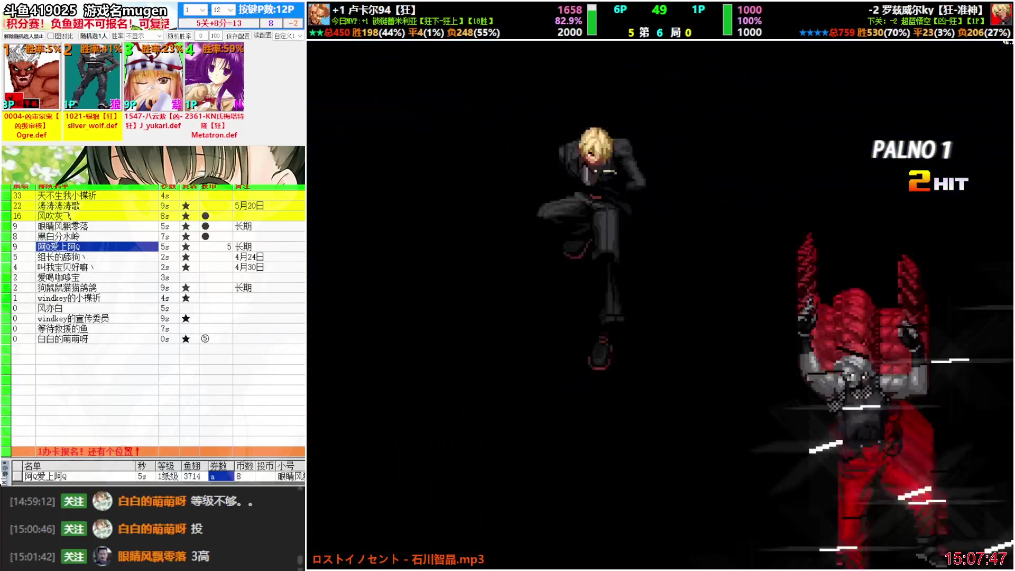Viewport: 1015px width, 571px height.
Task: Open chat avatar of 白白的萌萌呀 at 14:59:12
Action: coord(102,501)
